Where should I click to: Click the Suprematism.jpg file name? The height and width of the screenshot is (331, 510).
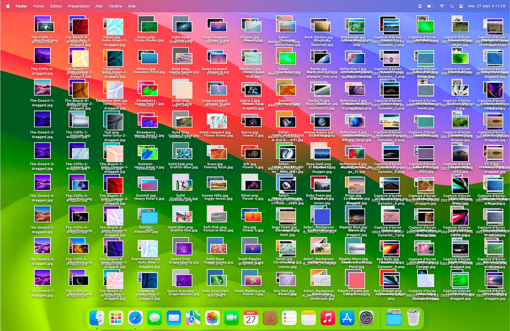[x=146, y=259]
